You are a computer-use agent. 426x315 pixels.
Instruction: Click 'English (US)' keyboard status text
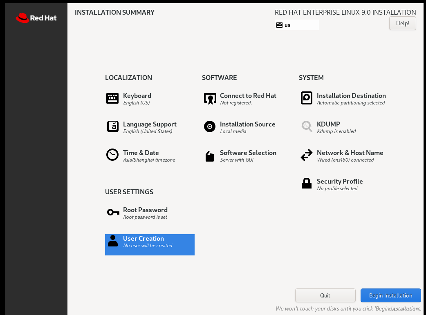(137, 103)
